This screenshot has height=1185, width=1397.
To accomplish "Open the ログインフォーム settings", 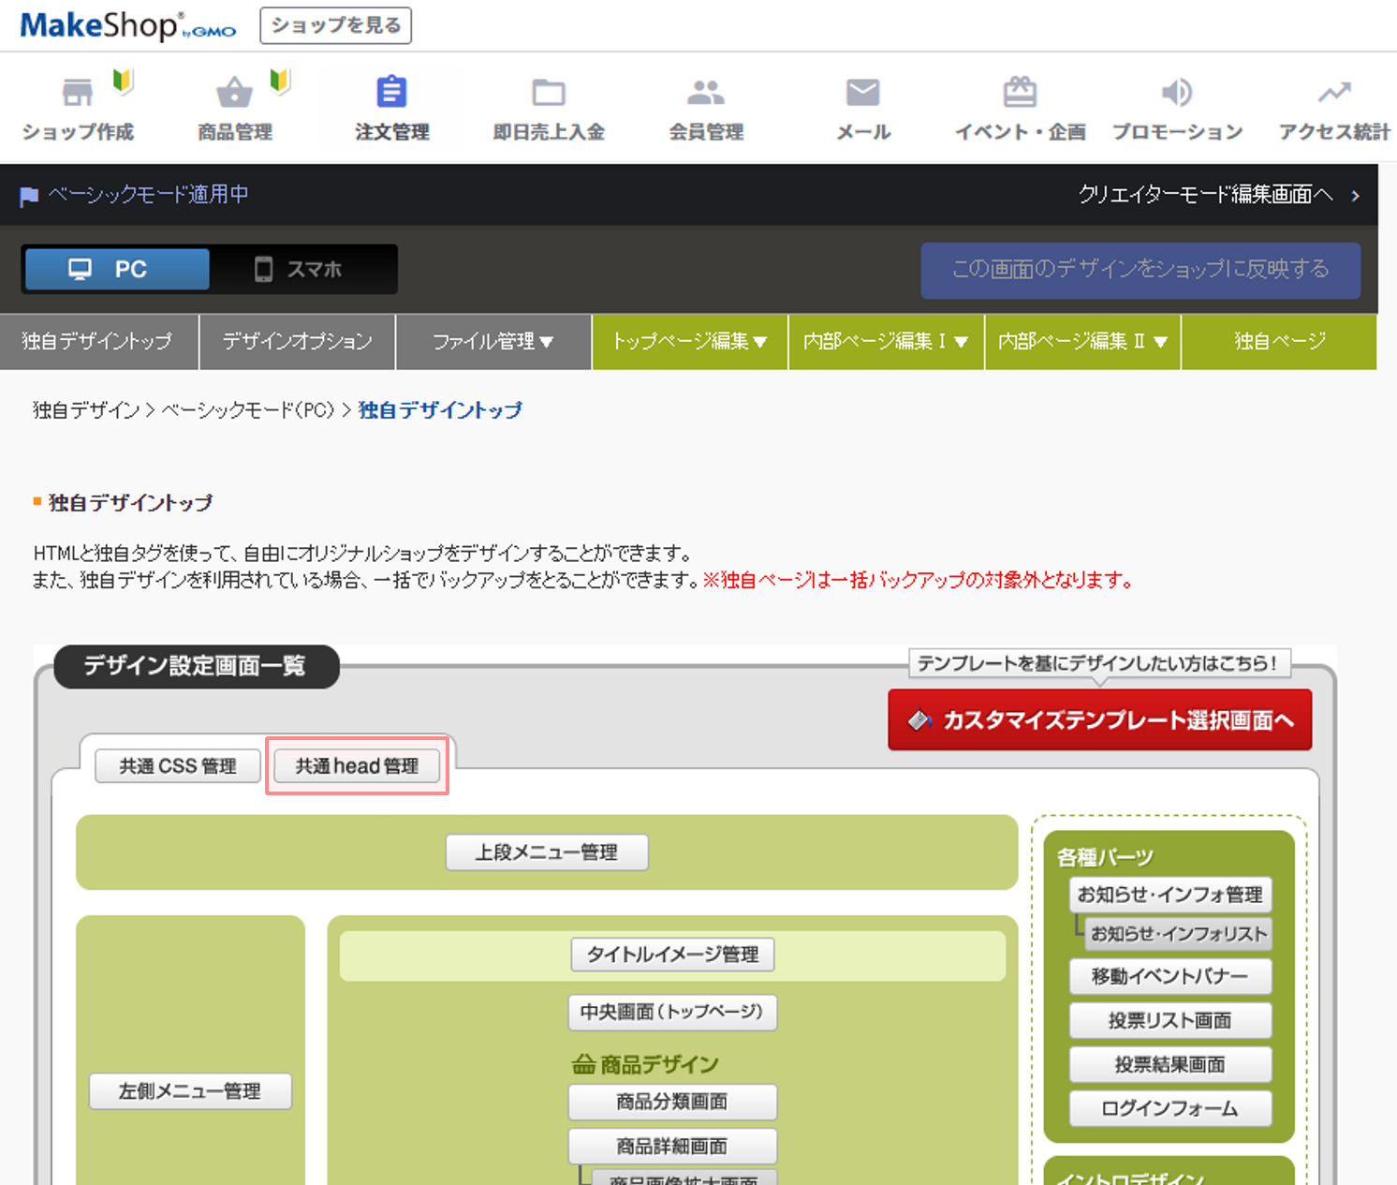I will click(1169, 1108).
